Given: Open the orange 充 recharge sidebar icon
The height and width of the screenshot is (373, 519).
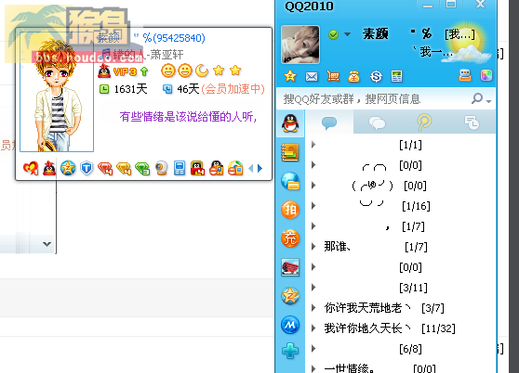Looking at the screenshot, I should coord(290,238).
